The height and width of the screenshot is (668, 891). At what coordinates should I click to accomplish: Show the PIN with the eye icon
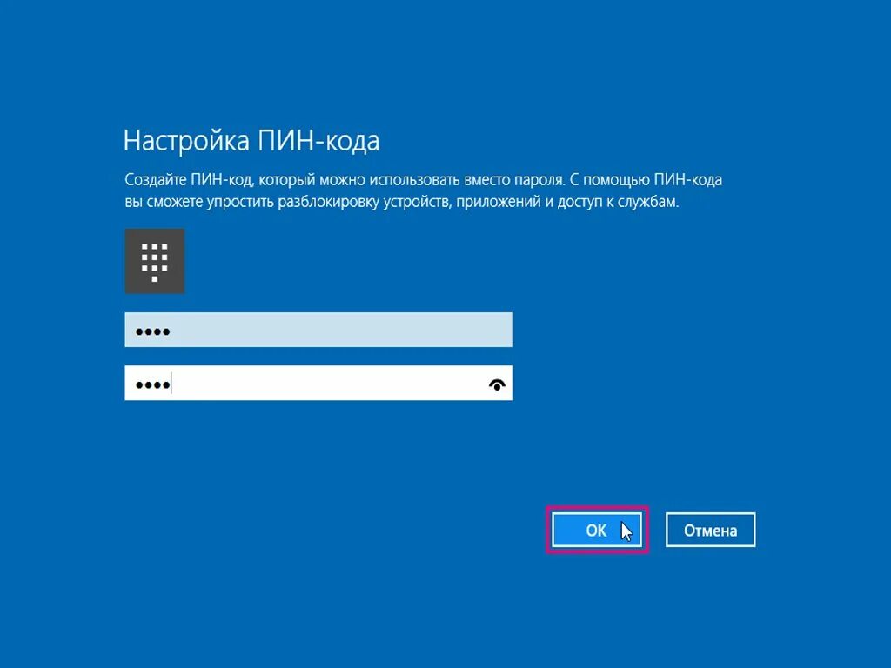coord(497,384)
